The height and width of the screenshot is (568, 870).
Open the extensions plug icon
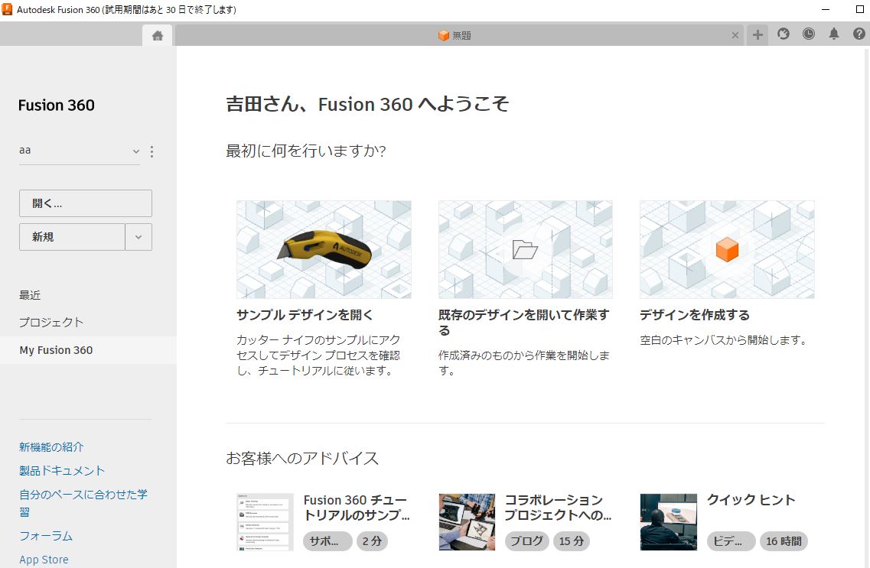pyautogui.click(x=784, y=34)
